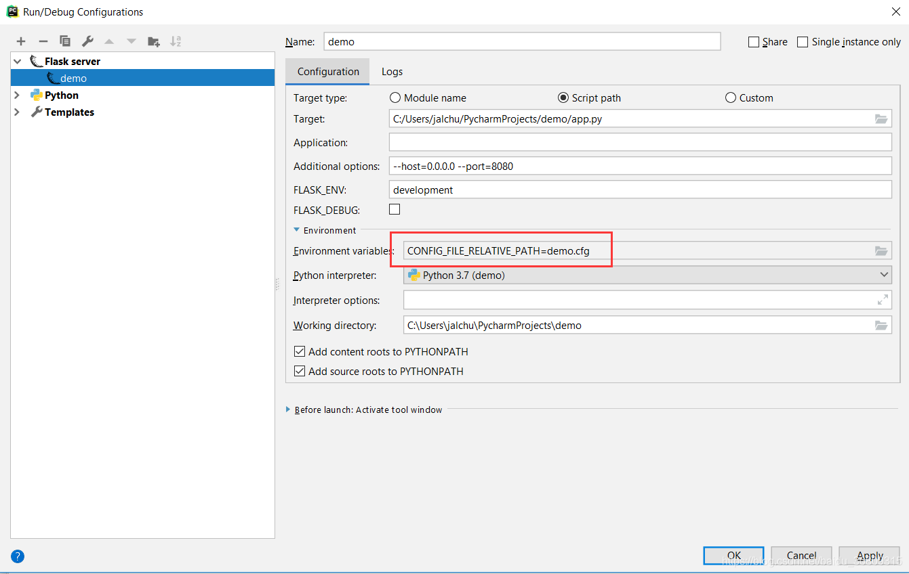Click the Apply button
This screenshot has width=909, height=574.
click(870, 556)
